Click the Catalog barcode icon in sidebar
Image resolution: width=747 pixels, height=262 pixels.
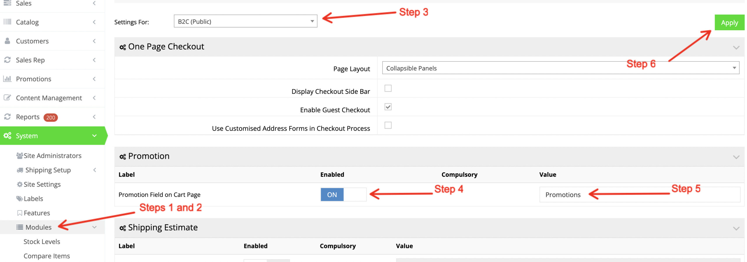click(7, 22)
